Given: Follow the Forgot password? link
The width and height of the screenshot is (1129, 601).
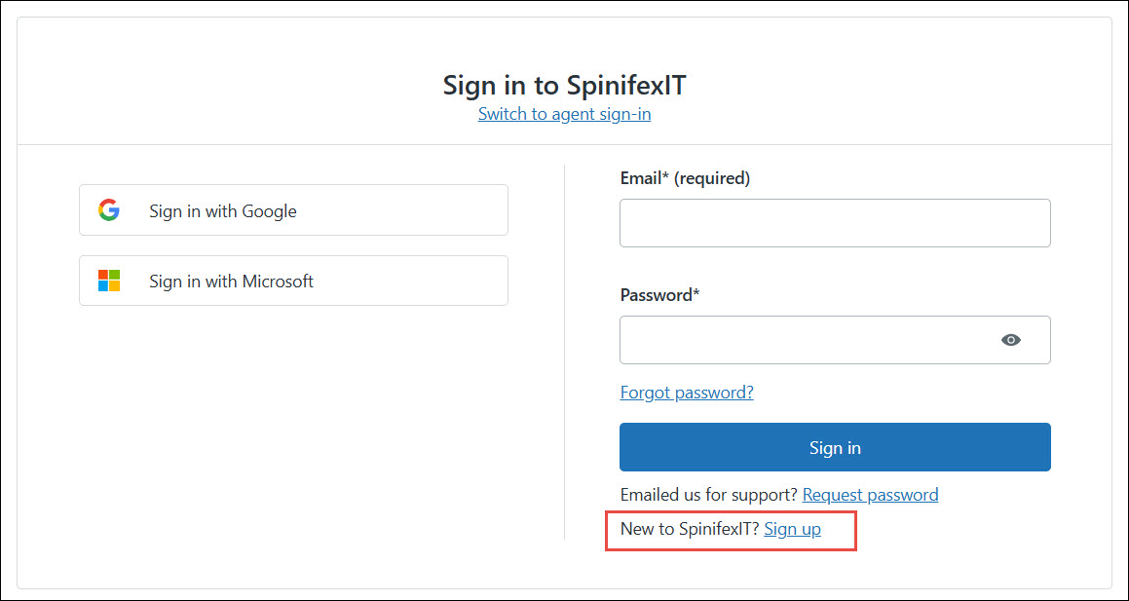Looking at the screenshot, I should 687,393.
